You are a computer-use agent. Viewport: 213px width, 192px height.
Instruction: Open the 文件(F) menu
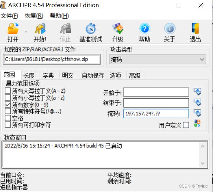pyautogui.click(x=9, y=16)
